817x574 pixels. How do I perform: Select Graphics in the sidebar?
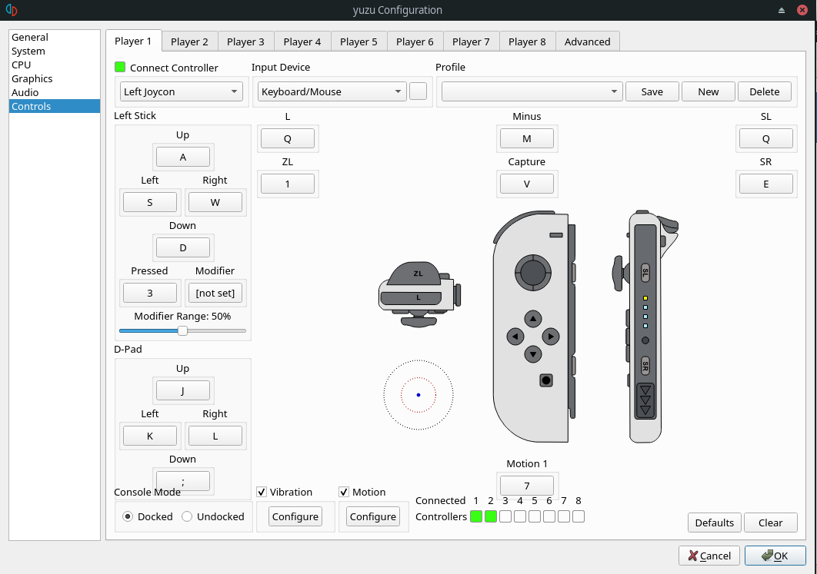[x=54, y=78]
